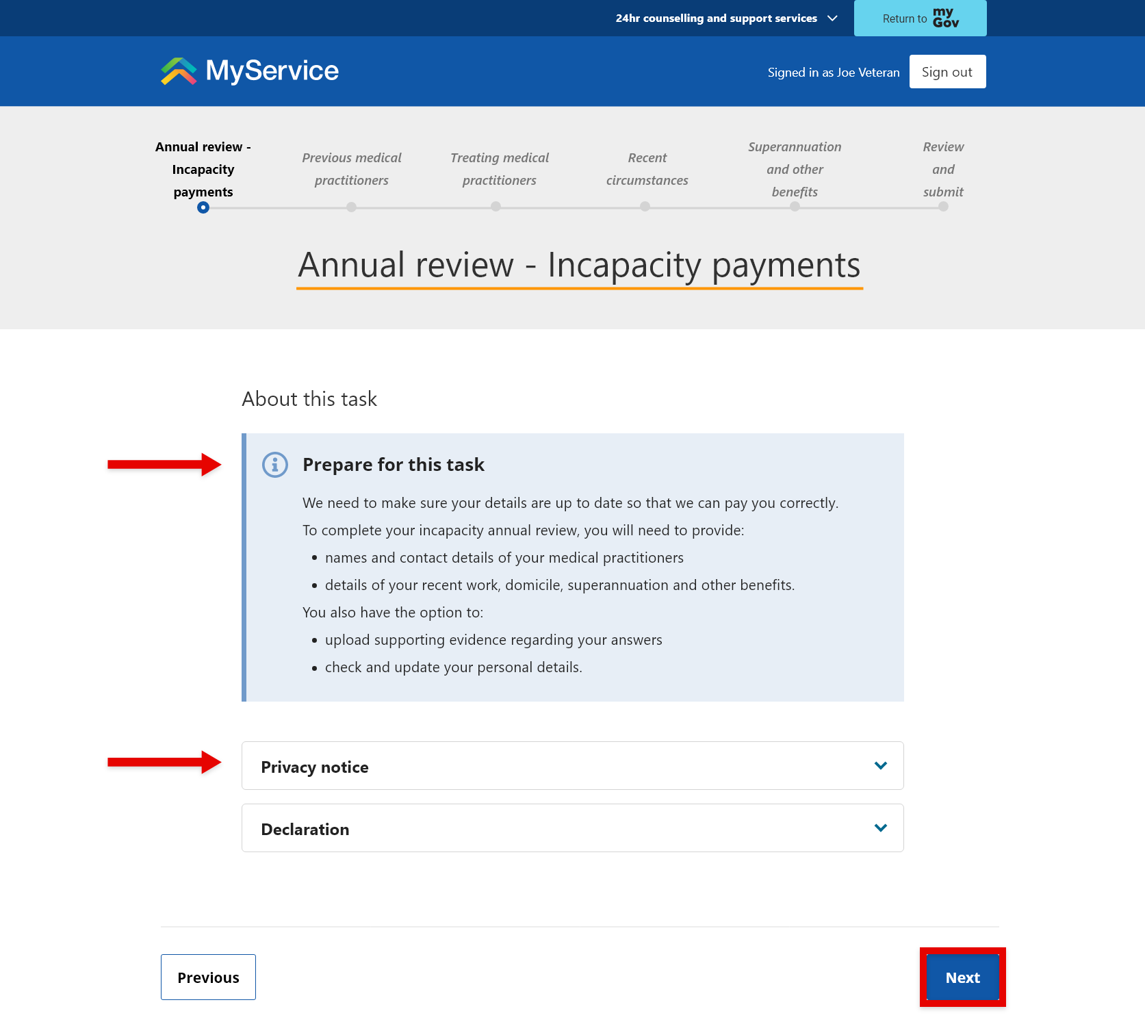Screen dimensions: 1145x1024
Task: Open the 24hr counselling and support services dropdown
Action: coord(725,18)
